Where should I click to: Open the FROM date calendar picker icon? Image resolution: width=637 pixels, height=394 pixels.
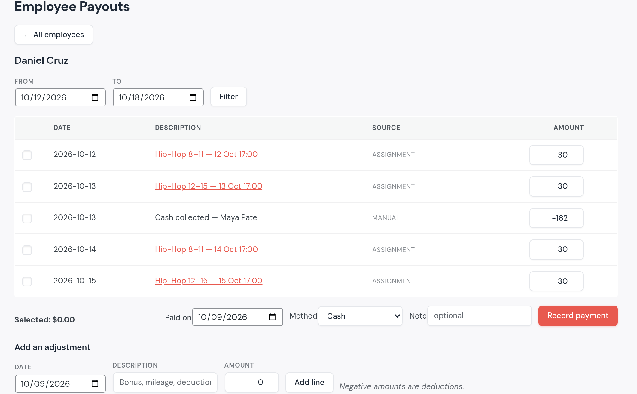(95, 97)
